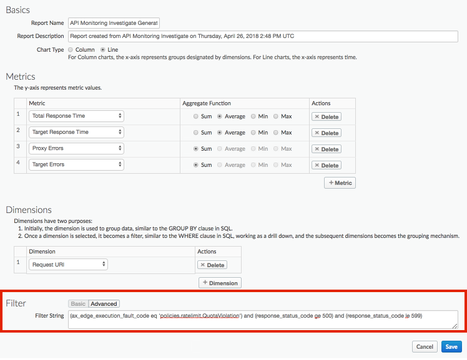
Task: Set Total Response Time aggregate to Sum
Action: click(197, 116)
